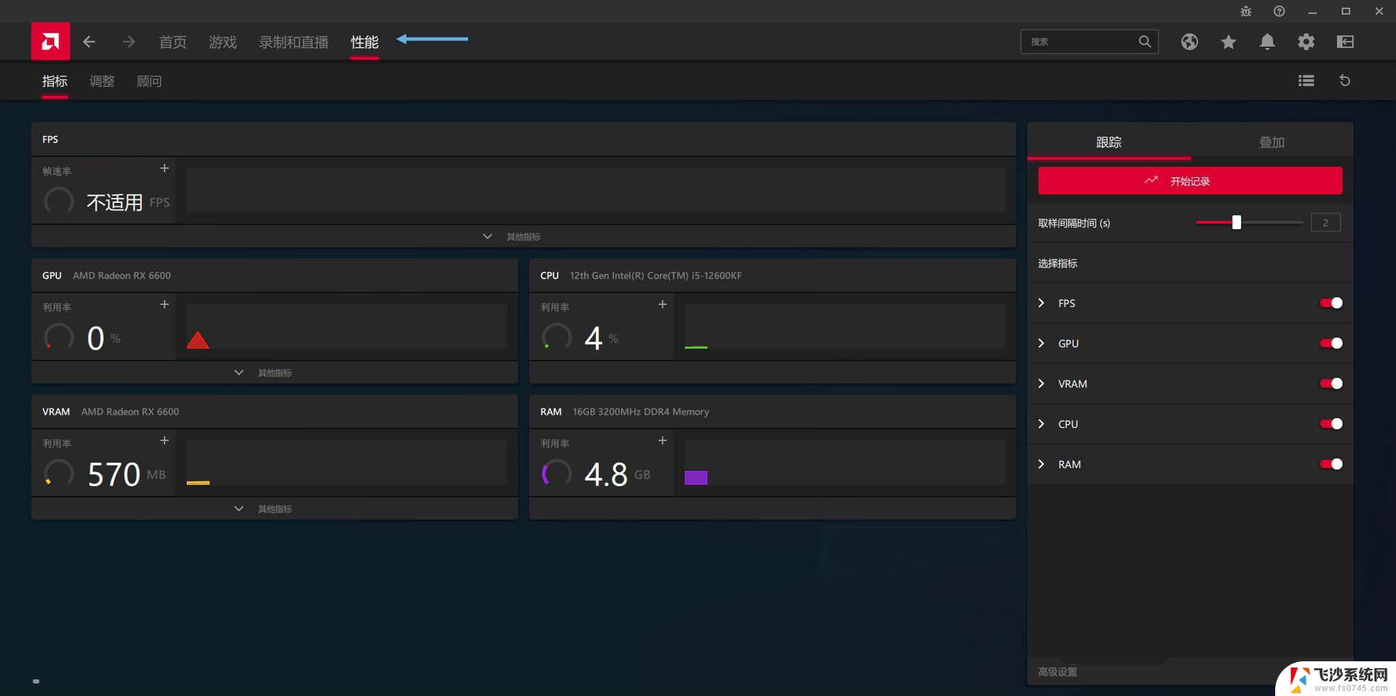This screenshot has height=696, width=1396.
Task: Open the 游戏 tab
Action: click(223, 42)
